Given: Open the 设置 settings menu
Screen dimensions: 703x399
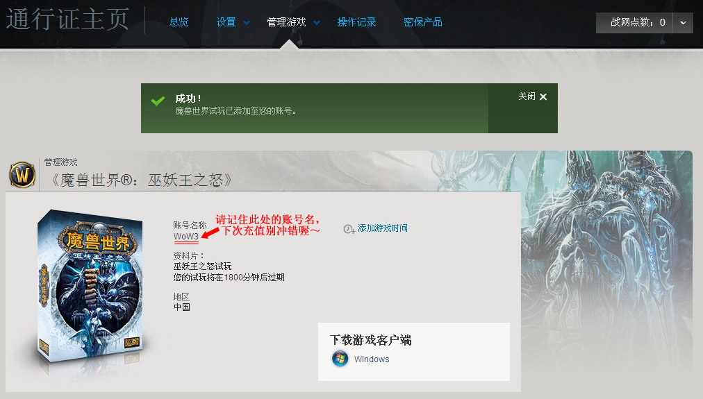Looking at the screenshot, I should coord(226,22).
